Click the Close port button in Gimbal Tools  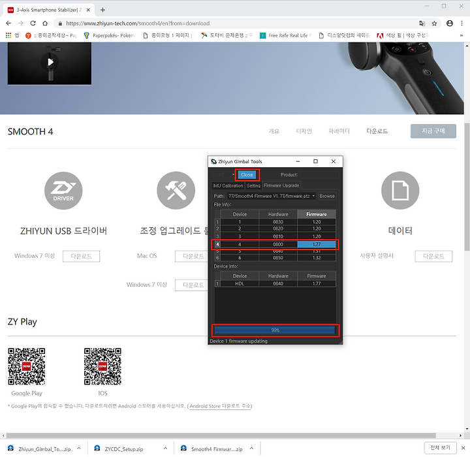click(x=247, y=175)
